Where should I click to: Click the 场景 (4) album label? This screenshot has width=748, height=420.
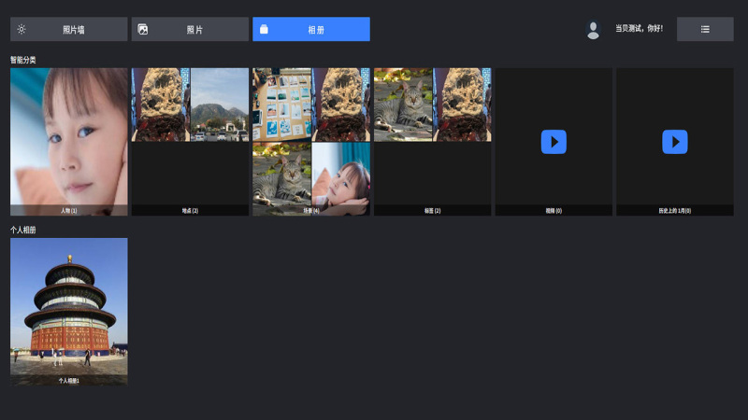click(x=311, y=211)
